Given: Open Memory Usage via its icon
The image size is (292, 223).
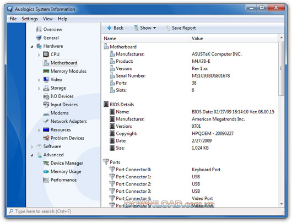Looking at the screenshot, I should 46,172.
